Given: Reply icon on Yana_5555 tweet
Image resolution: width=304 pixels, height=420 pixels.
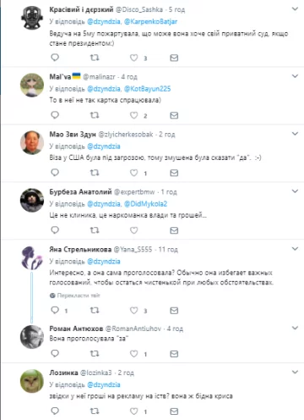Looking at the screenshot, I should (55, 311).
